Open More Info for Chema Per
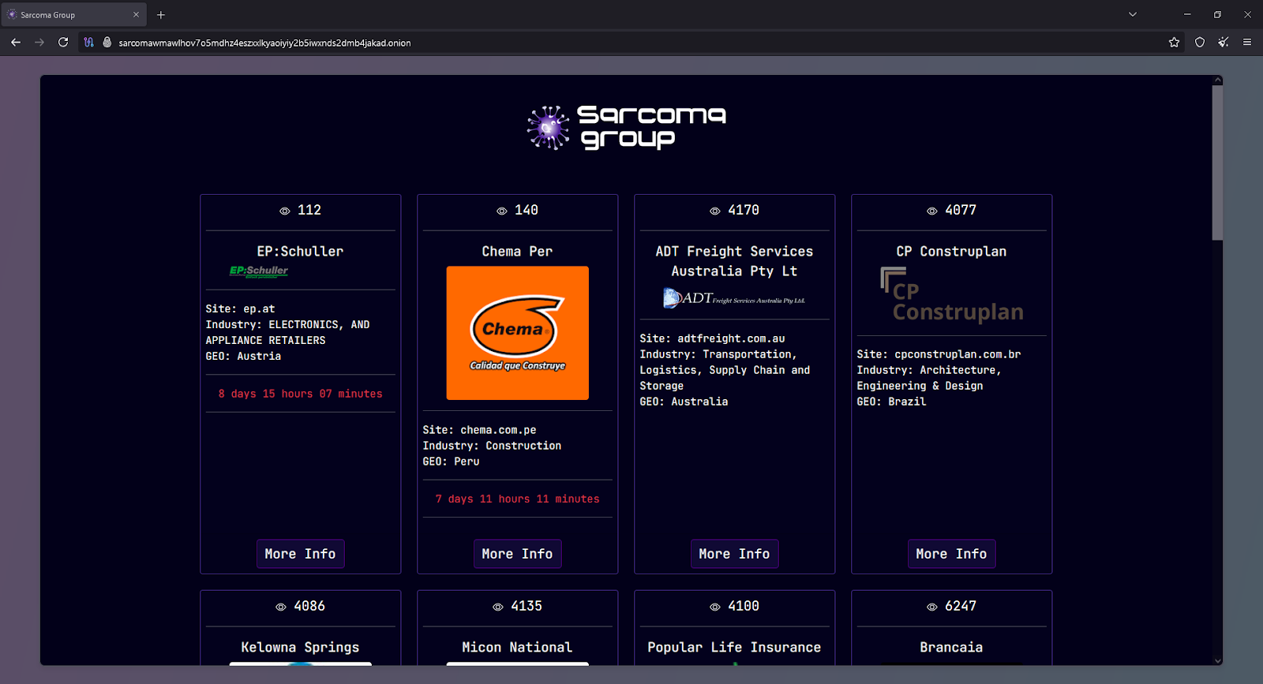Screen dimensions: 1263x684 517,554
